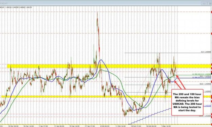Screen dimensions: 212x127
Task: Click the 3 Jan 22:00 time label
Action: tap(43, 126)
